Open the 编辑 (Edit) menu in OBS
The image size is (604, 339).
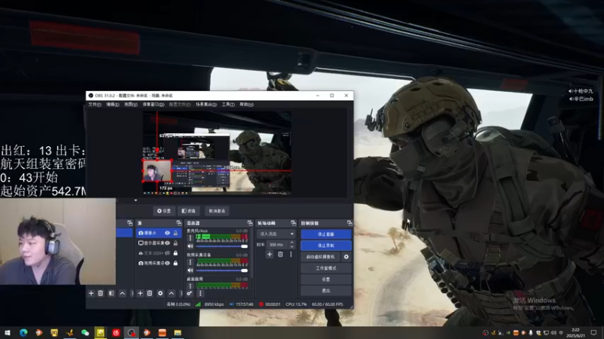coord(112,105)
